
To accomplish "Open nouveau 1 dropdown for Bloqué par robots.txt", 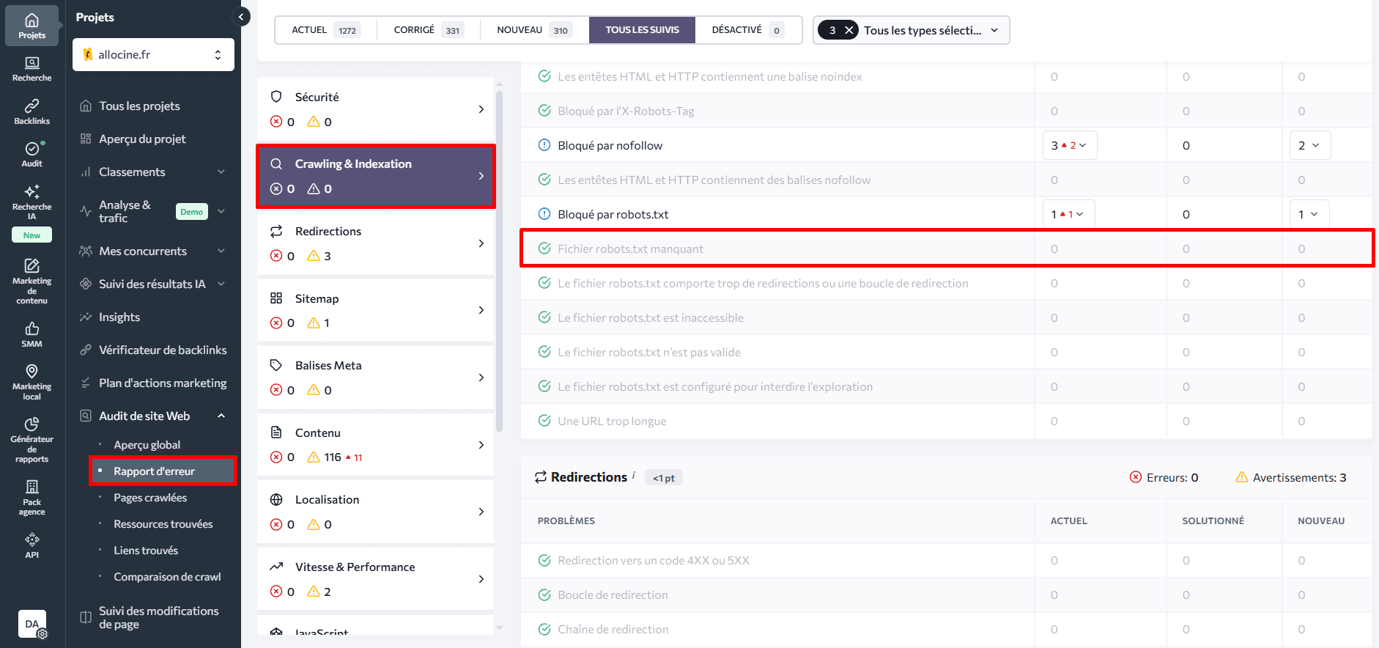I will point(1309,214).
